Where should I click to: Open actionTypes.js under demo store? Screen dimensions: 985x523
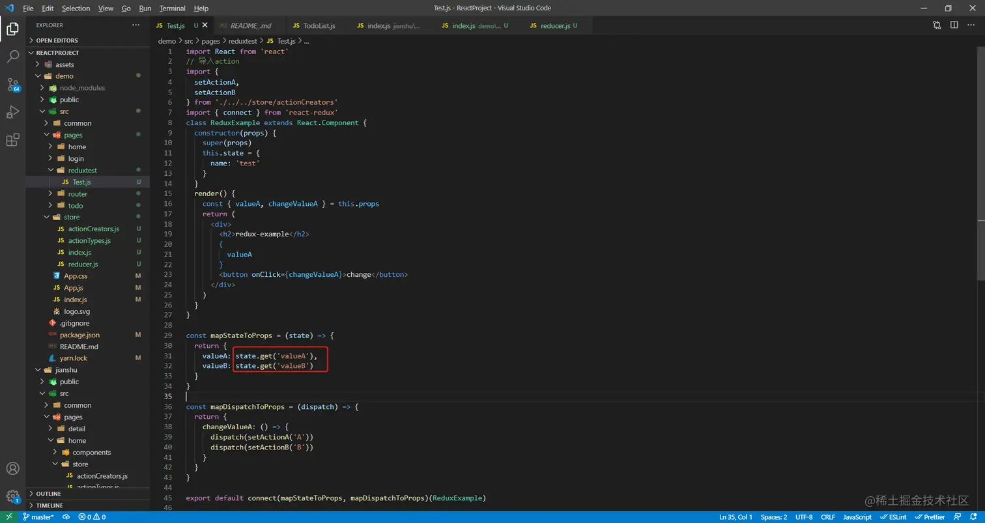click(87, 240)
